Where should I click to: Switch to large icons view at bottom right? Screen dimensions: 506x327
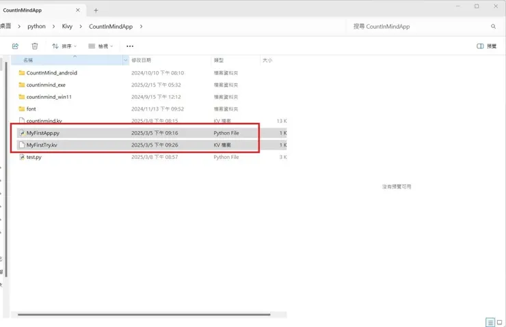coord(500,322)
